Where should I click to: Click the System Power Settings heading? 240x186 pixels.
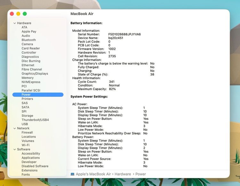[x=89, y=97]
